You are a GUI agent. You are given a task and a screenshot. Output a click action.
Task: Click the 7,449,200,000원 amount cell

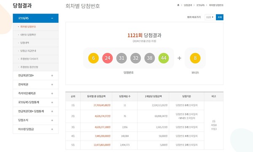coord(96,136)
